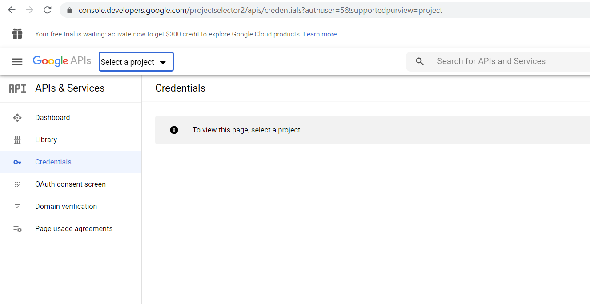Screen dimensions: 590x304
Task: Click the browser reload button
Action: point(48,10)
